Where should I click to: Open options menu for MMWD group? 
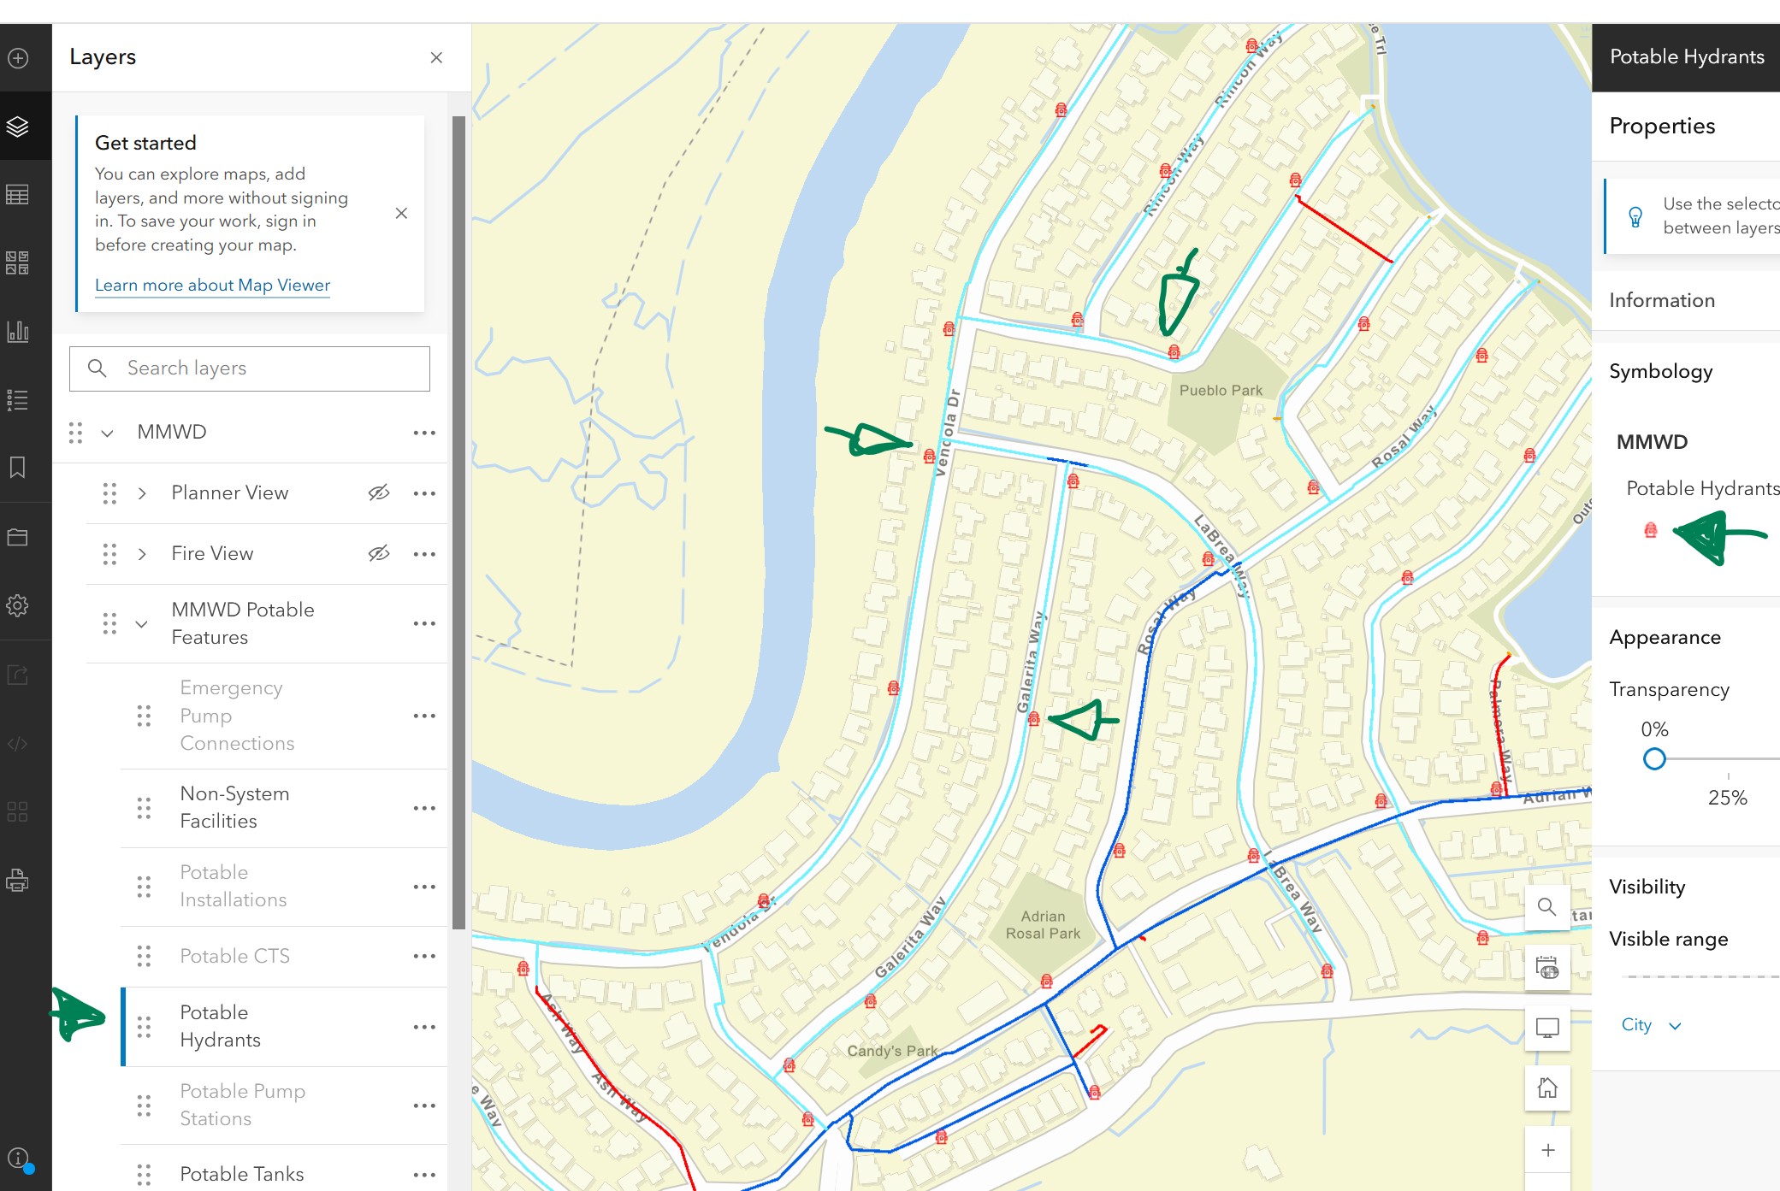click(x=424, y=433)
